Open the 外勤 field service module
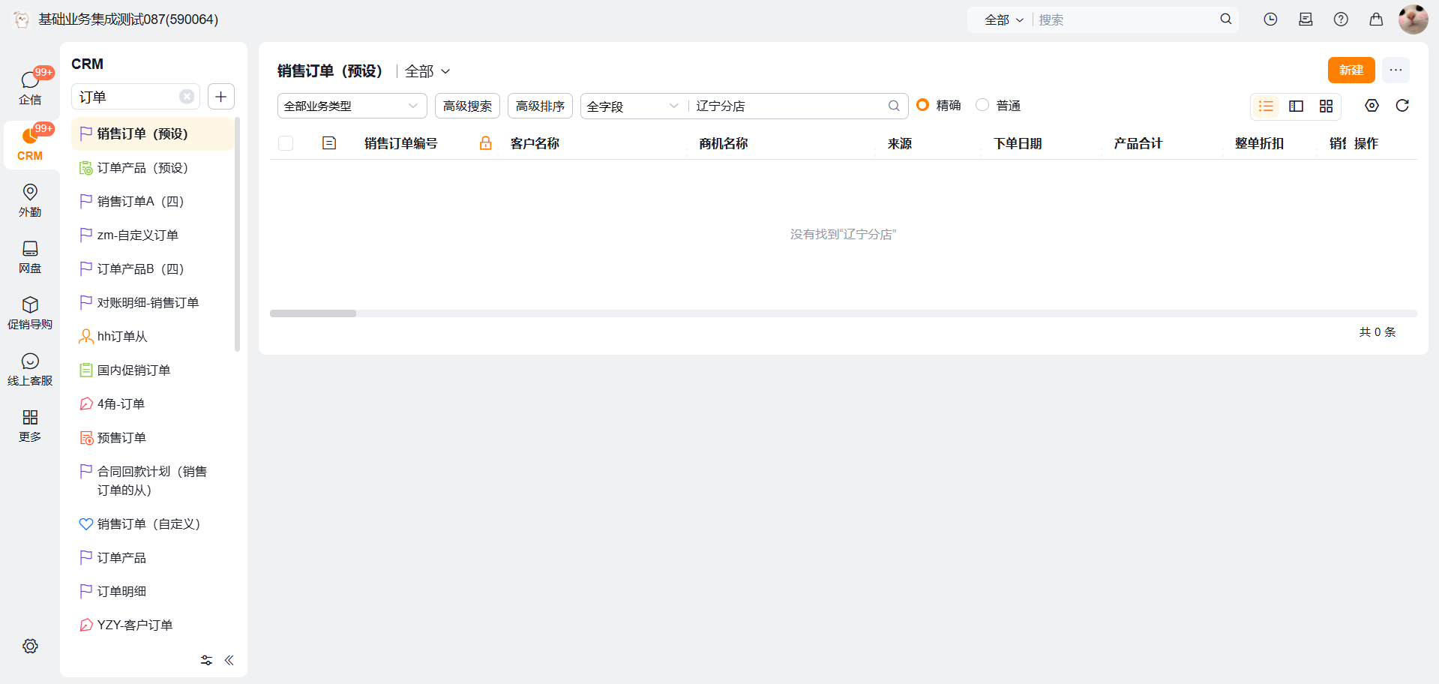Image resolution: width=1439 pixels, height=684 pixels. click(x=30, y=200)
